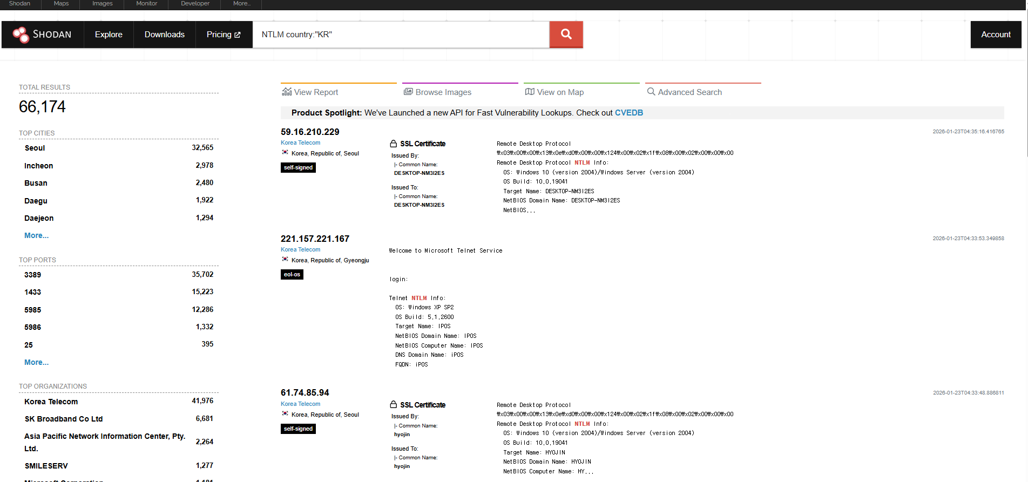
Task: Filter by city Daegu
Action: pos(36,201)
